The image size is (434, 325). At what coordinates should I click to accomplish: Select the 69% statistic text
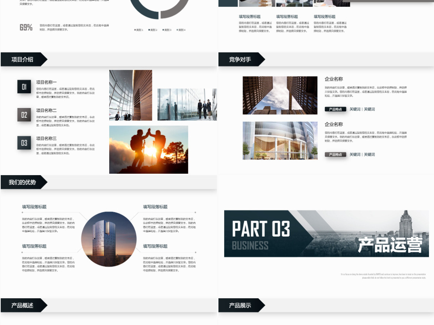[x=26, y=27]
